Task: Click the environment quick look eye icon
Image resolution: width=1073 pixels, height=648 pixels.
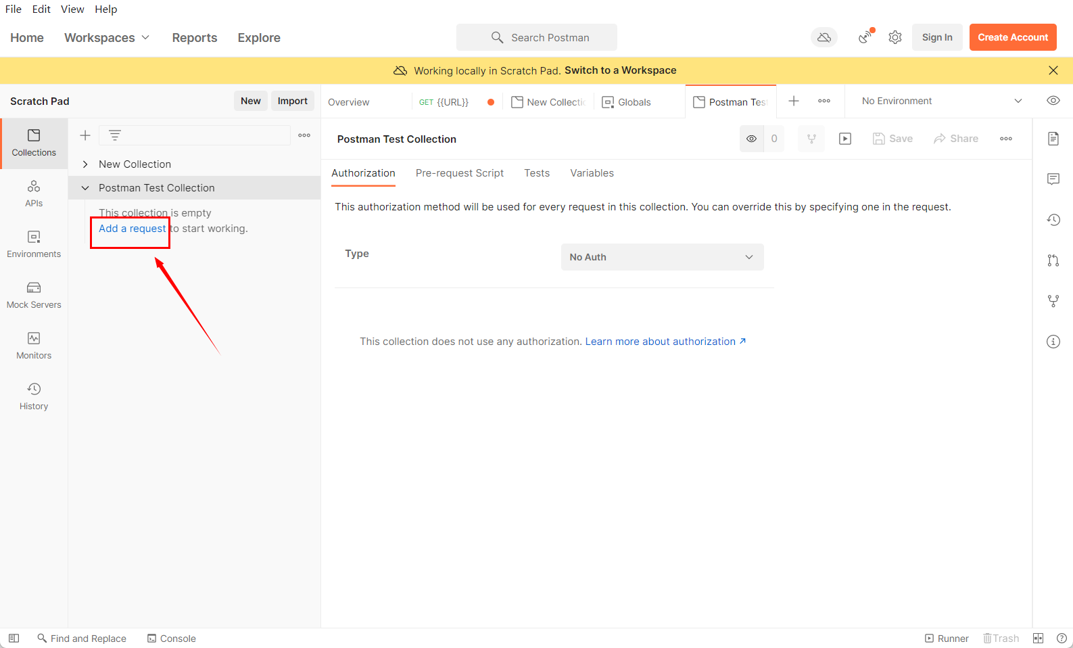Action: pyautogui.click(x=1053, y=101)
